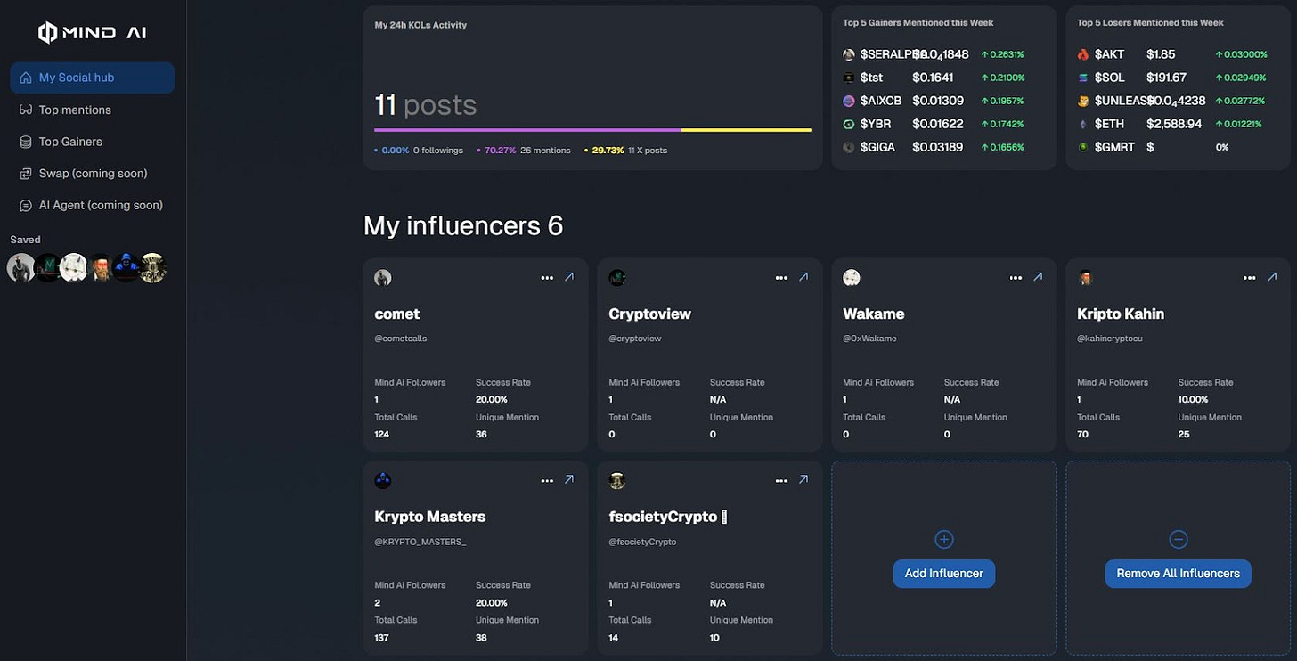Click the $YBR token icon

[x=849, y=124]
